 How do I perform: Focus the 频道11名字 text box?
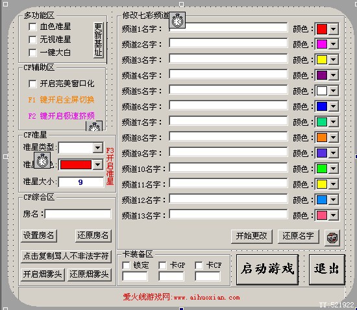point(228,183)
